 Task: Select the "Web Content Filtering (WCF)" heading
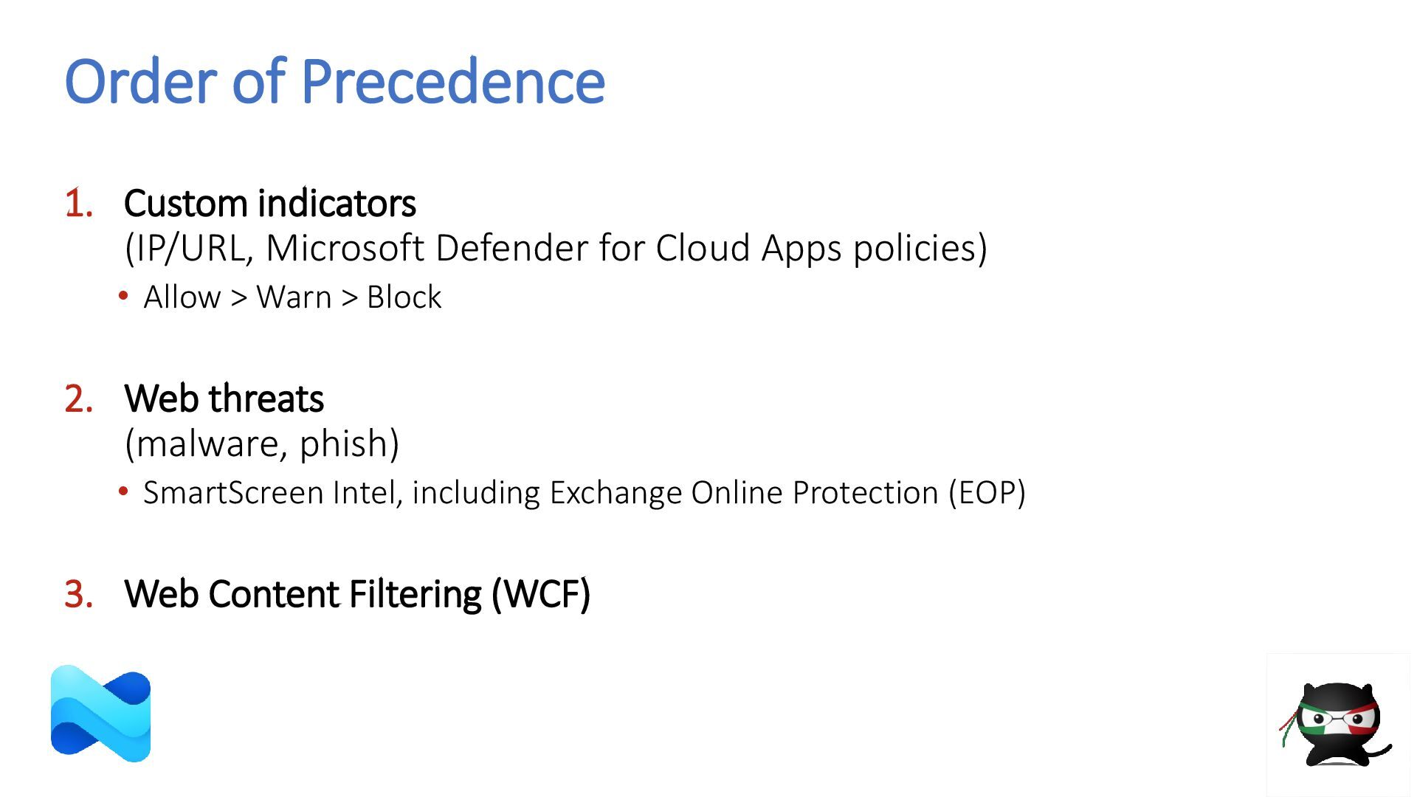tap(357, 594)
